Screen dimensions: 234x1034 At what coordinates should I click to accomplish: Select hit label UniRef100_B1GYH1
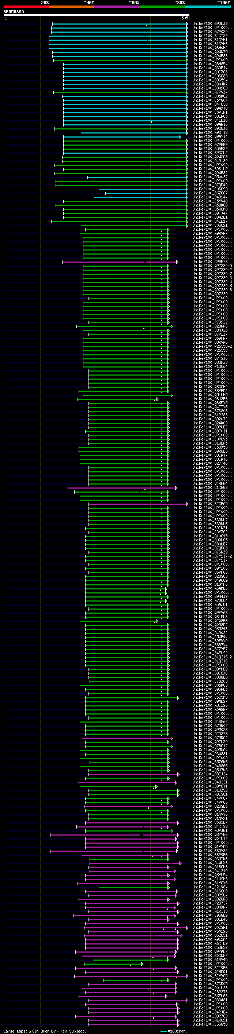coord(210,40)
